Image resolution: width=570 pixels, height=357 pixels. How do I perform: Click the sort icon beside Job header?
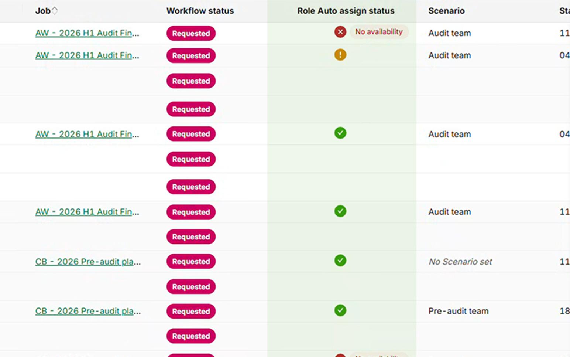coord(55,11)
